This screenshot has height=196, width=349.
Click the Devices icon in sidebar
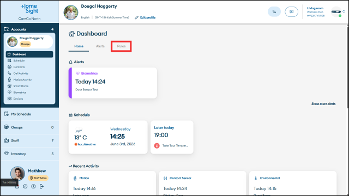[x=9, y=99]
